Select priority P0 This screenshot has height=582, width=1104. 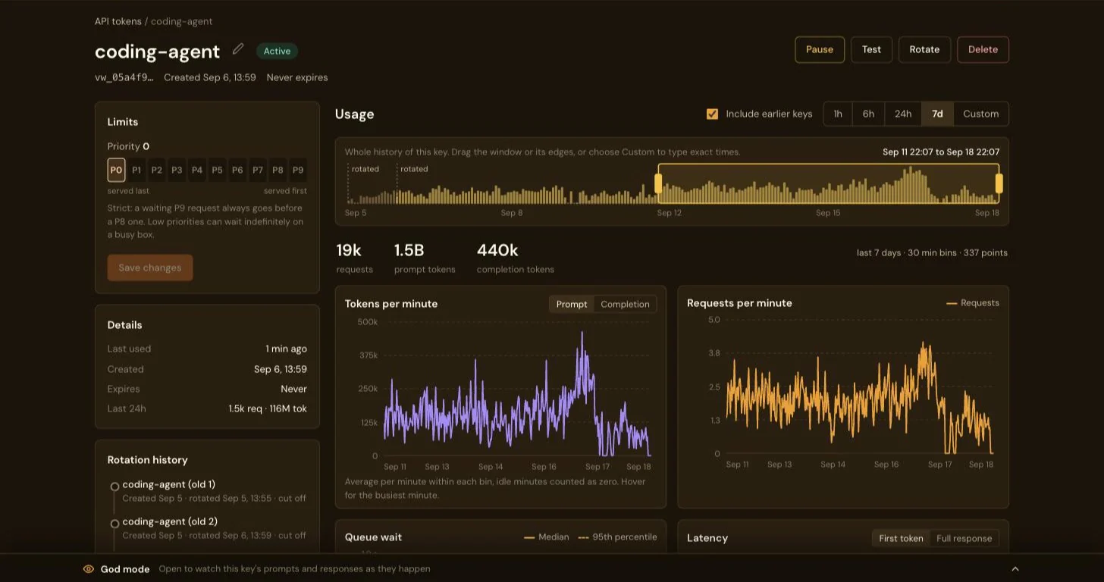pyautogui.click(x=116, y=171)
